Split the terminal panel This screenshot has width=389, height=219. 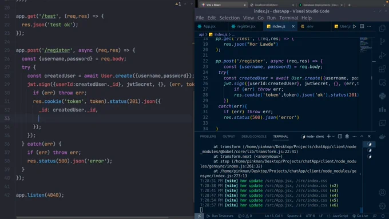(x=340, y=137)
